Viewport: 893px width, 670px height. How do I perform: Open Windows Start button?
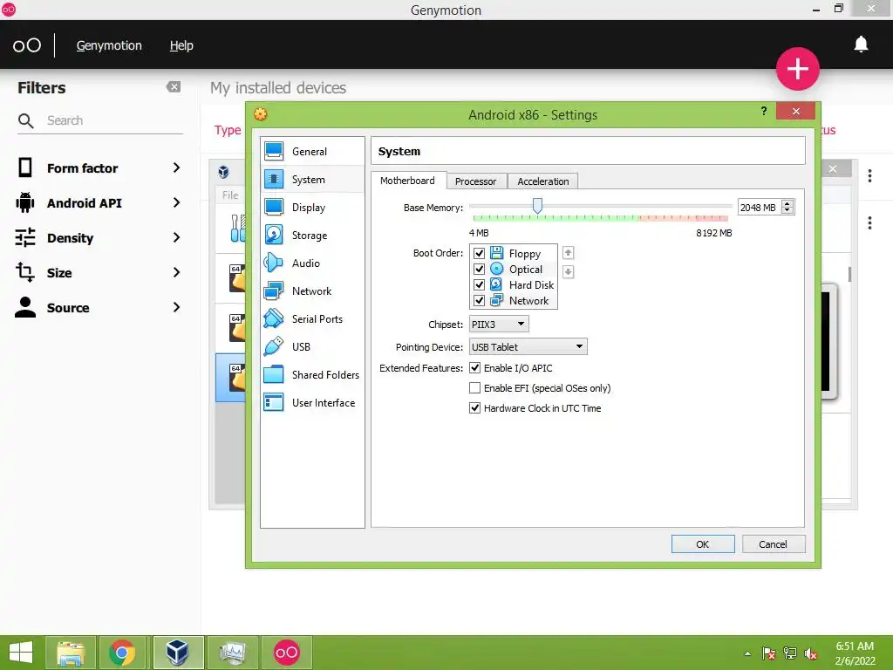(x=21, y=653)
